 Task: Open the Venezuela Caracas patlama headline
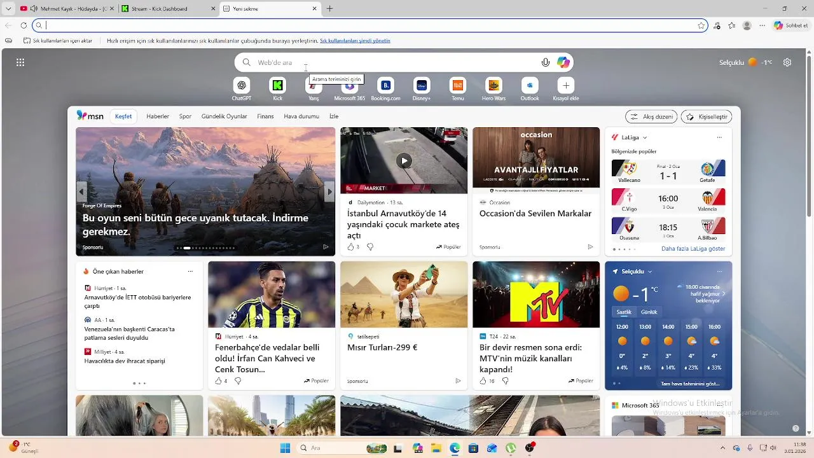[x=130, y=333]
